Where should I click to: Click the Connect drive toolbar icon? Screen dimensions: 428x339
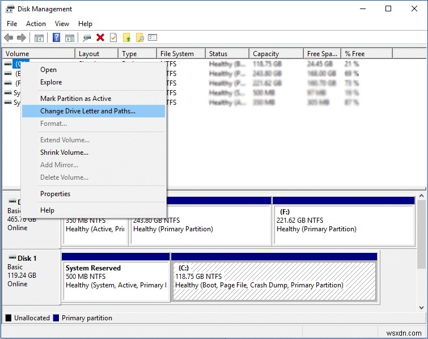pyautogui.click(x=87, y=38)
